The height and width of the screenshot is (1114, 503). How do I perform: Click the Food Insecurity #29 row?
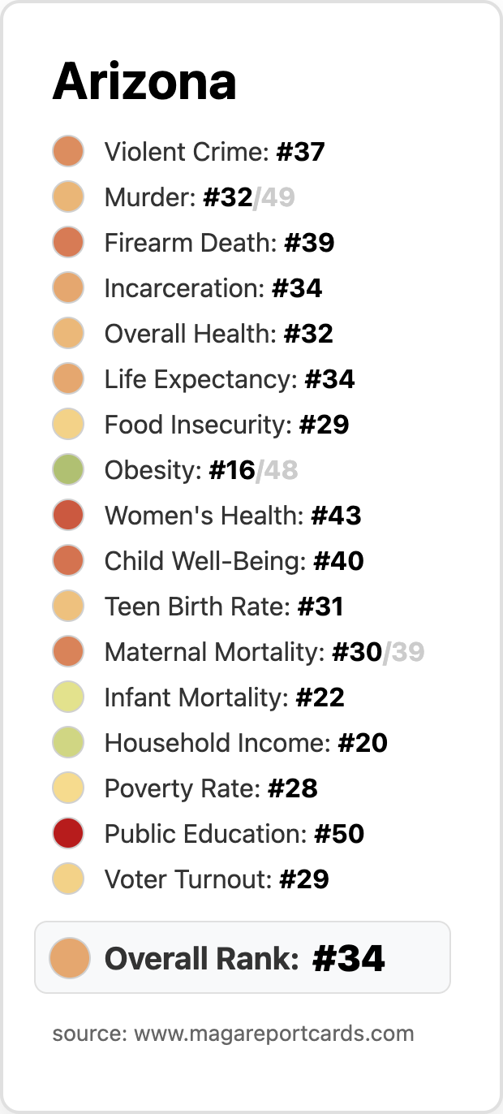[201, 425]
